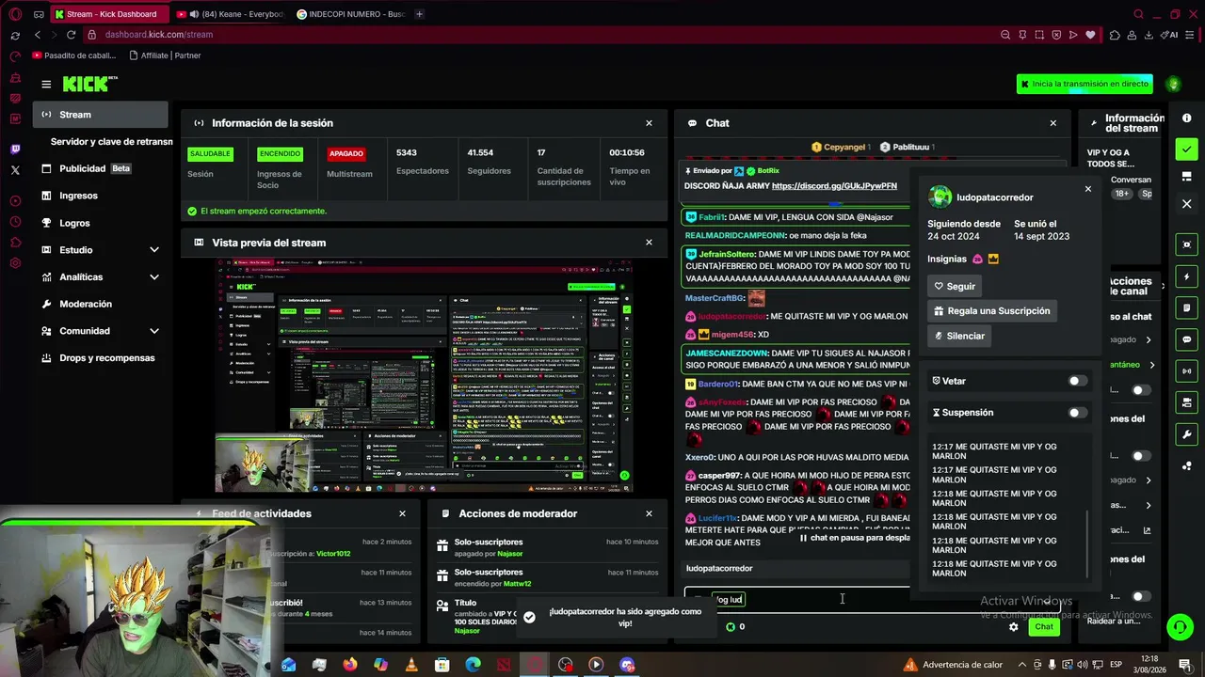Open Publicidad in the sidebar
The width and height of the screenshot is (1205, 677).
tap(100, 169)
